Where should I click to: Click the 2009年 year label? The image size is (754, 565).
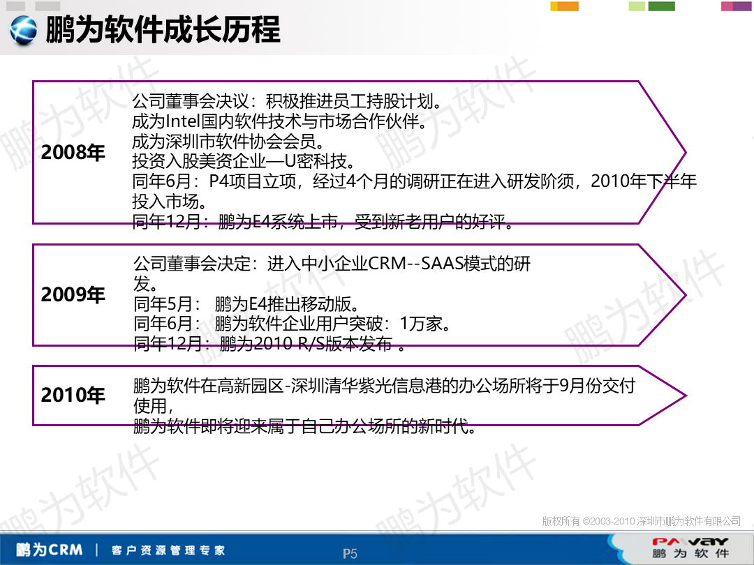coord(73,294)
